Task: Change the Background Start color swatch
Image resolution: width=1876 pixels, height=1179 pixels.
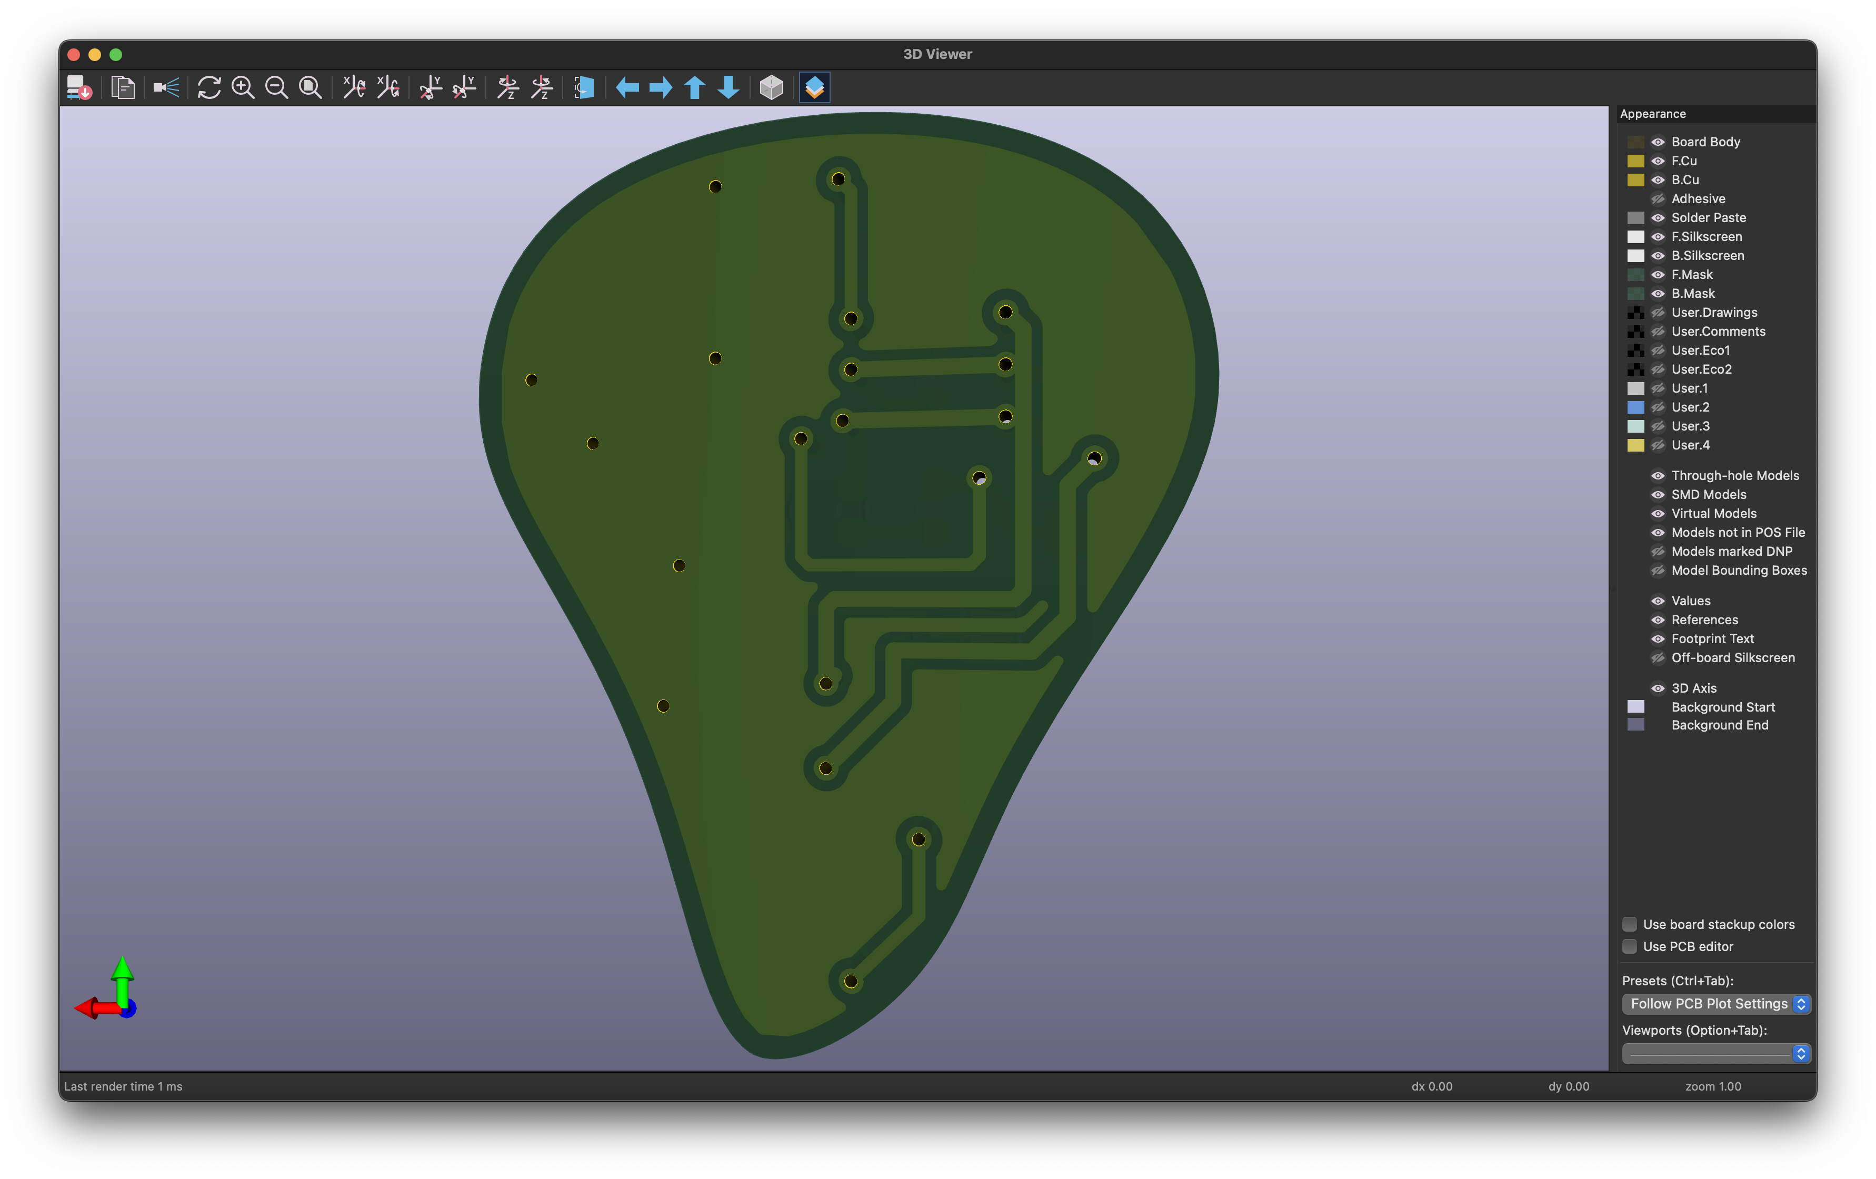Action: [1637, 706]
